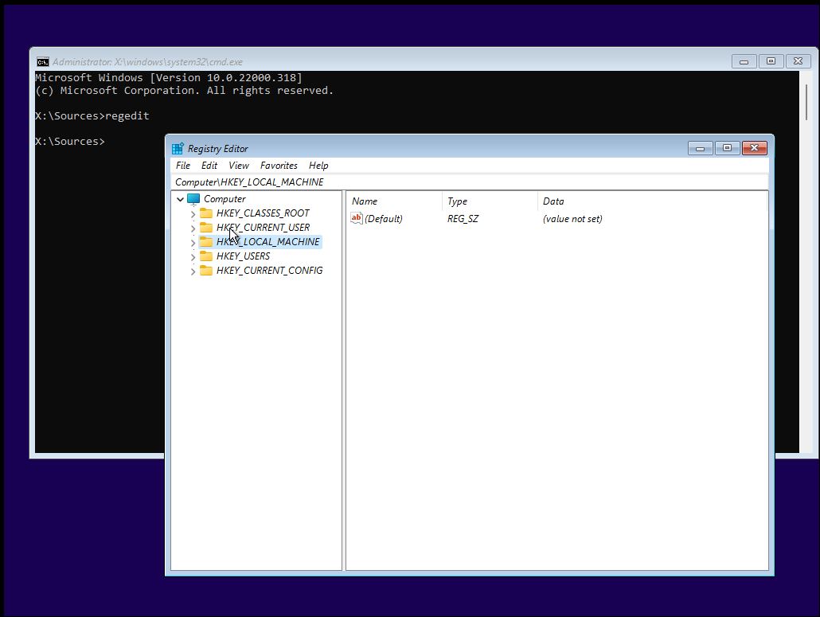Click the Administrator cmd.exe title text
The width and height of the screenshot is (820, 617).
tap(147, 62)
